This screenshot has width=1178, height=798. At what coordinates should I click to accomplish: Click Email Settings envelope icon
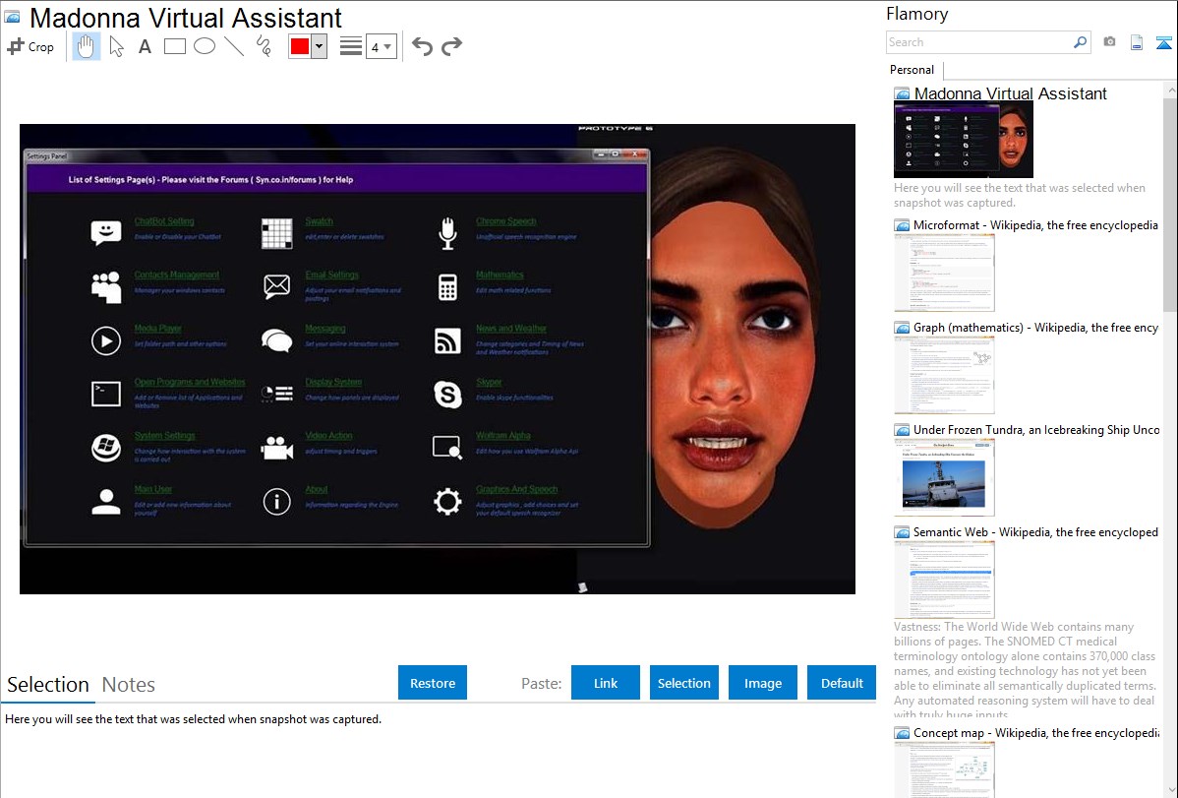276,286
